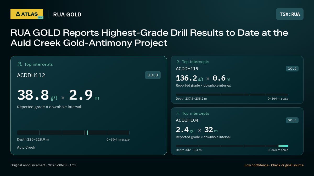Select the ACDDH119 hole ID text
Screen dimensions: 314x176
[187, 69]
